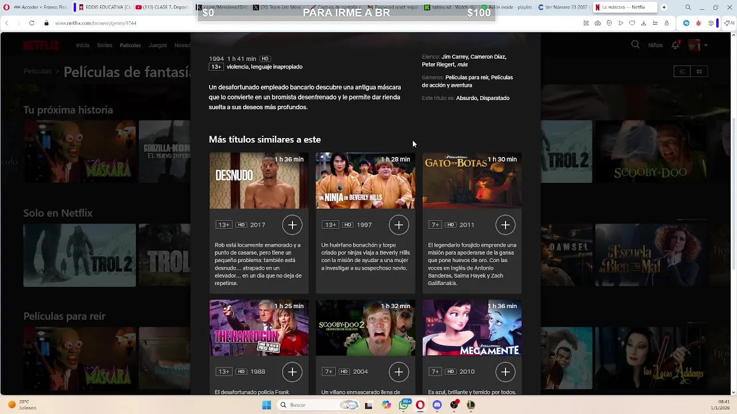Show more cast with 'más' link

(462, 65)
